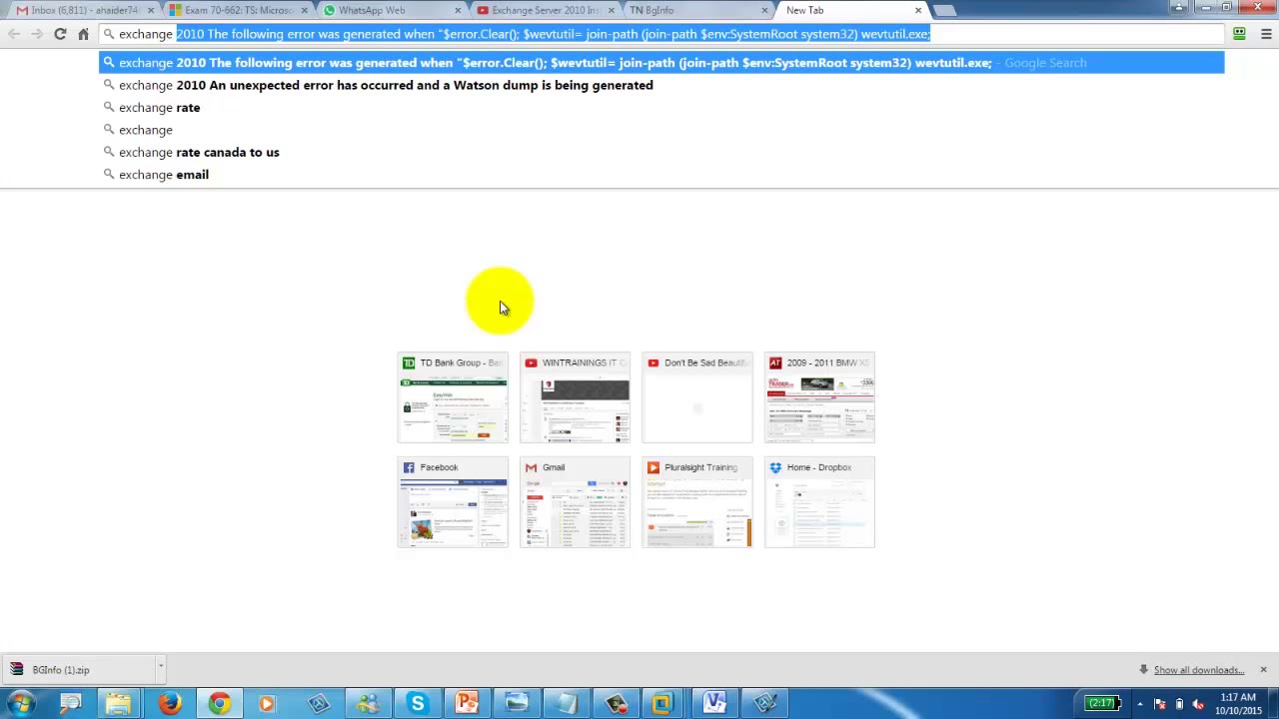Open the TD Bank Group thumbnail
Image resolution: width=1279 pixels, height=719 pixels.
(x=453, y=397)
